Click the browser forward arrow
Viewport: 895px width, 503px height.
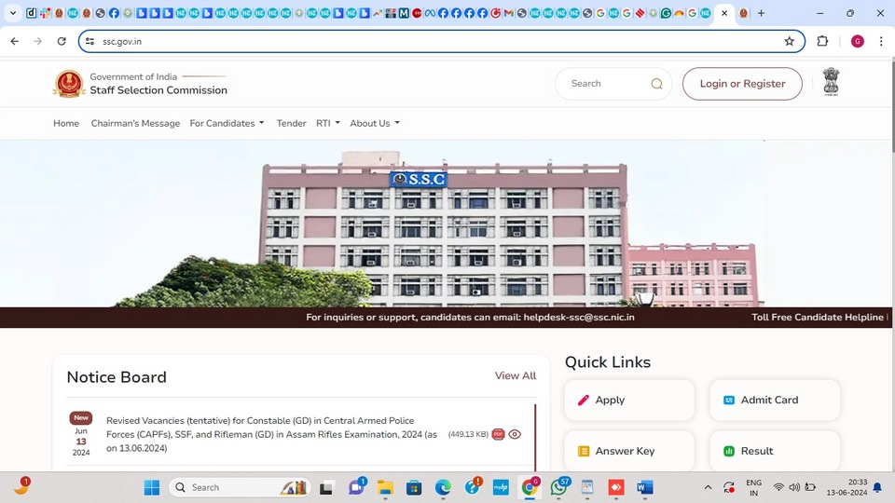[37, 41]
